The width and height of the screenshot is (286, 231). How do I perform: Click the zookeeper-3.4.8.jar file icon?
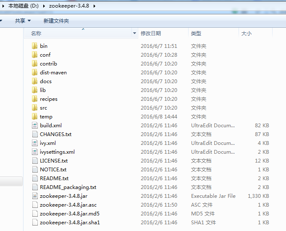coord(35,196)
